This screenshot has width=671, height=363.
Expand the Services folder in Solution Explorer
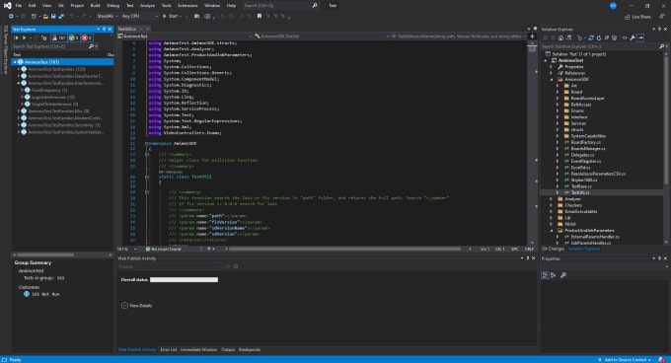click(x=558, y=123)
